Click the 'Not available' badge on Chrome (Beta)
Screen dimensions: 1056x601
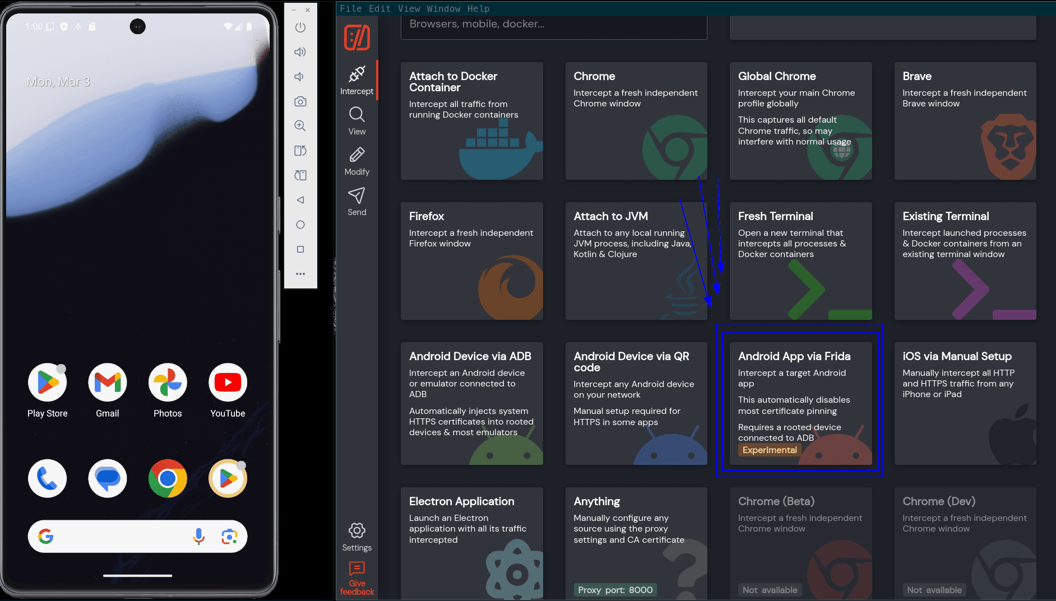[x=770, y=590]
